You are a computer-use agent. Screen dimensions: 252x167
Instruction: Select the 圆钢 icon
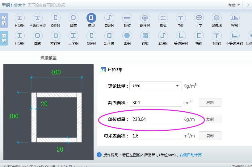[127, 36]
